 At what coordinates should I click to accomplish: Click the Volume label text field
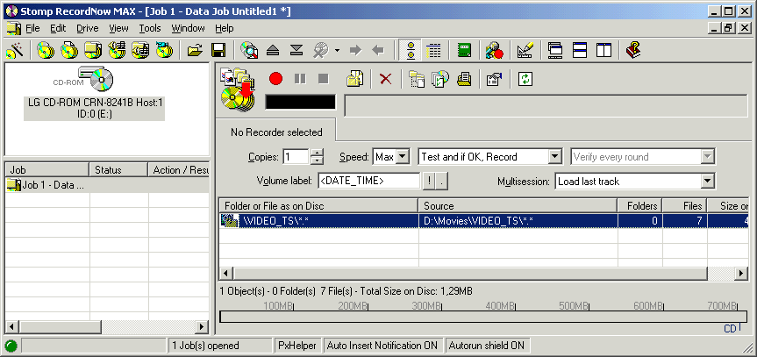368,182
